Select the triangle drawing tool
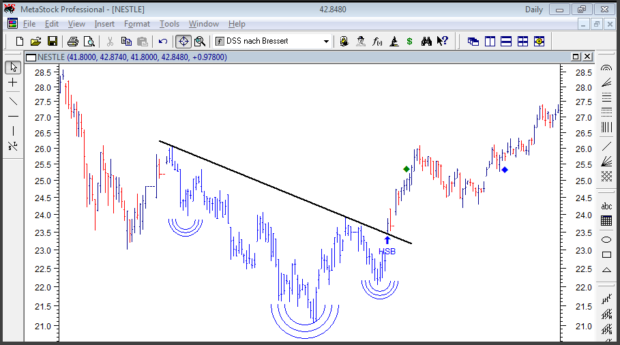The width and height of the screenshot is (620, 345). point(606,270)
